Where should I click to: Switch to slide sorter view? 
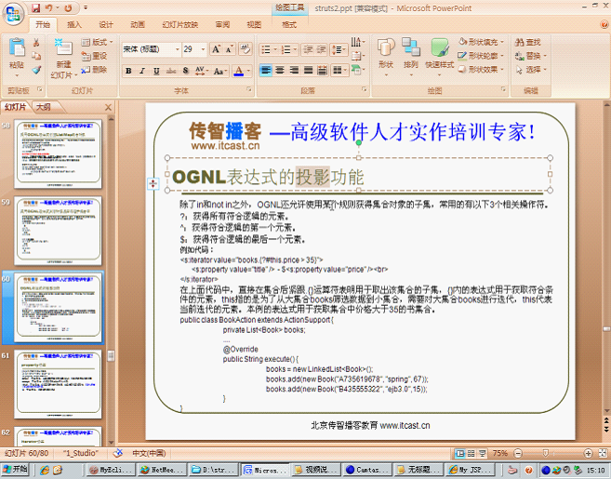472,453
